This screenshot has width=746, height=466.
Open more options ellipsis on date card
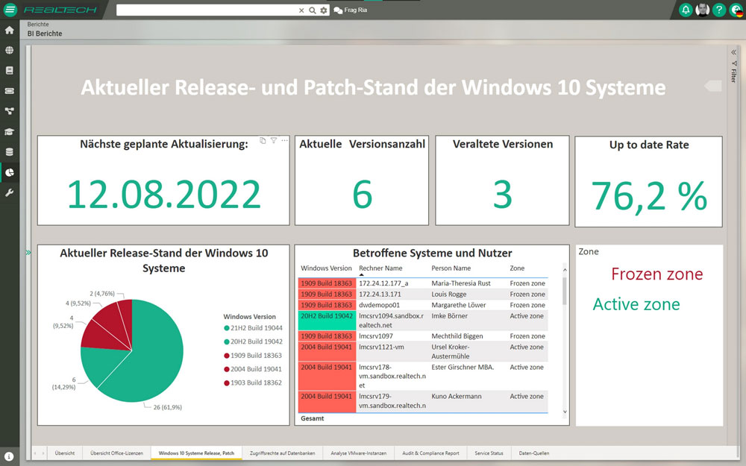[284, 140]
